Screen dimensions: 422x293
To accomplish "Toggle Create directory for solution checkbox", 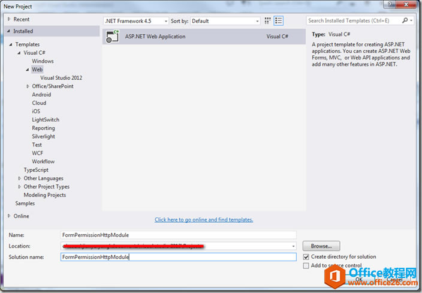I will [x=306, y=257].
